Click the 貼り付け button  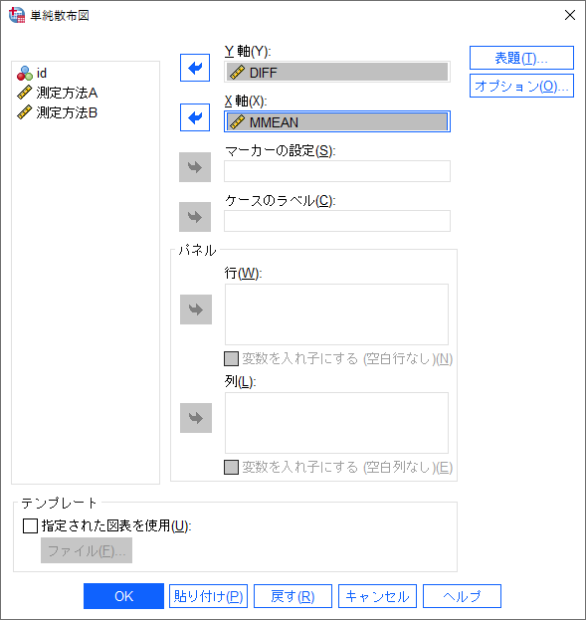click(x=208, y=596)
